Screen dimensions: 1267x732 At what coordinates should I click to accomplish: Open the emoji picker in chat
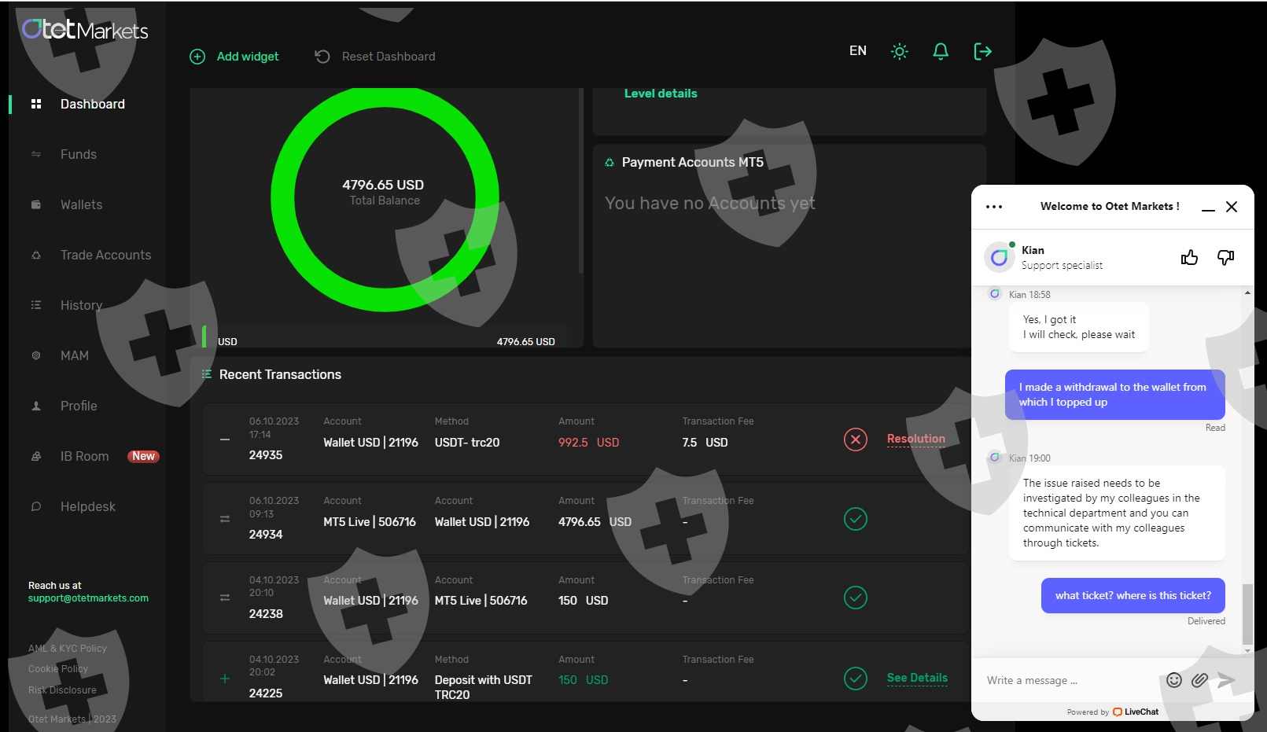pos(1173,680)
